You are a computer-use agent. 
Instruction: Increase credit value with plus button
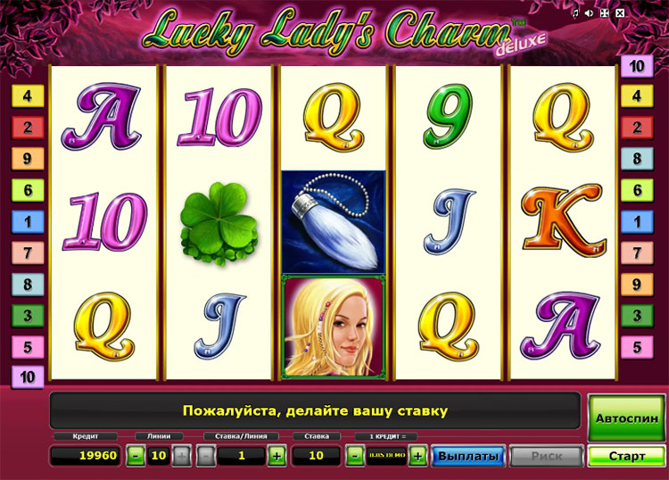[417, 456]
